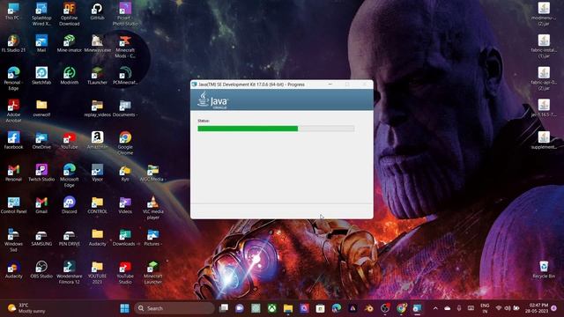Select the OBS Studio desktop icon
The width and height of the screenshot is (564, 317).
[x=41, y=269]
